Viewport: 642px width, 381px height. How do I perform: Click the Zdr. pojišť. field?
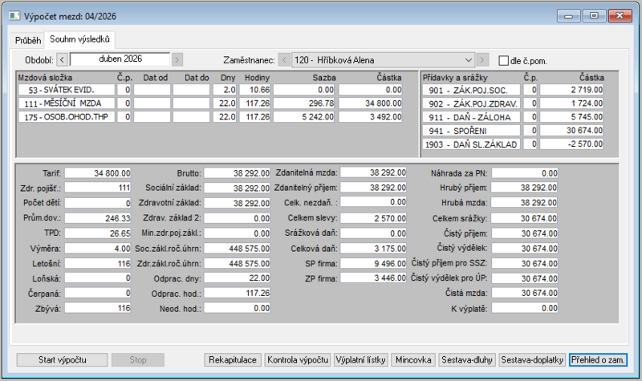coord(98,188)
